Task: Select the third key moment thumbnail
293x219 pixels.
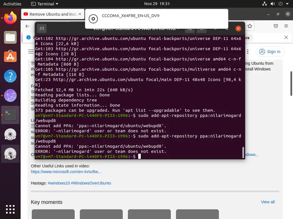Action: (149, 214)
